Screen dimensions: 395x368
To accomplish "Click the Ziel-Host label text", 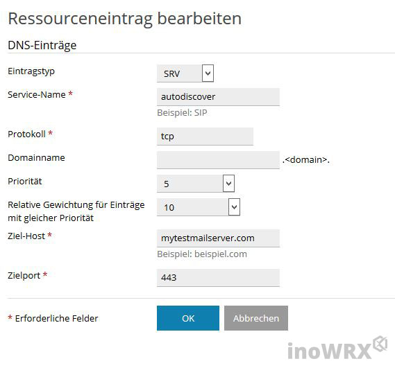I will (x=26, y=236).
